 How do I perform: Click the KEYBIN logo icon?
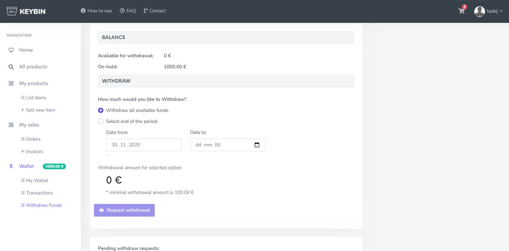pyautogui.click(x=12, y=11)
